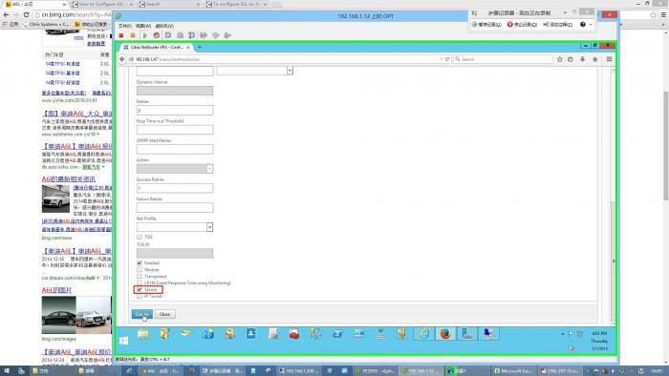Open blue contact icon in guest taskbar
669x376 pixels.
pyautogui.click(x=250, y=334)
